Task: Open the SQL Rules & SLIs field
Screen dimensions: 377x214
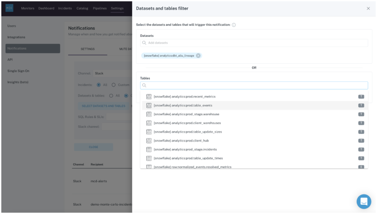Action: click(x=119, y=117)
